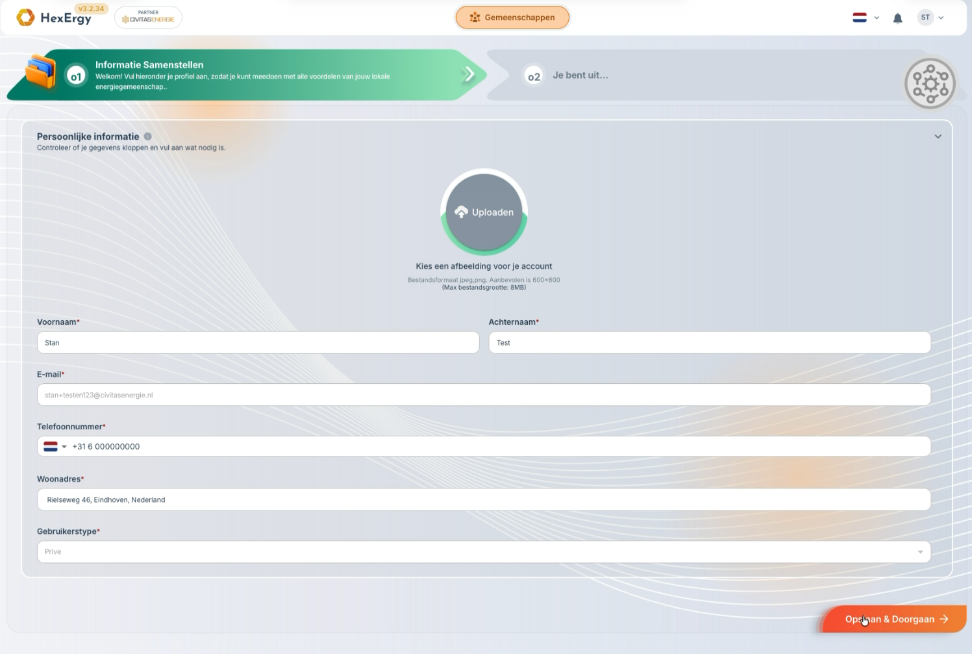
Task: Click the folder icon beside step o1
Action: 40,71
